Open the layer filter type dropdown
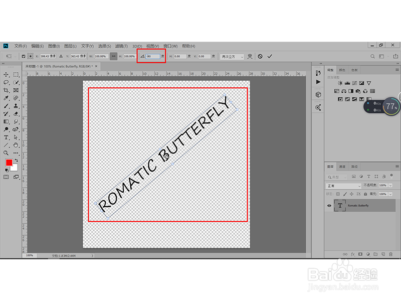 click(337, 177)
